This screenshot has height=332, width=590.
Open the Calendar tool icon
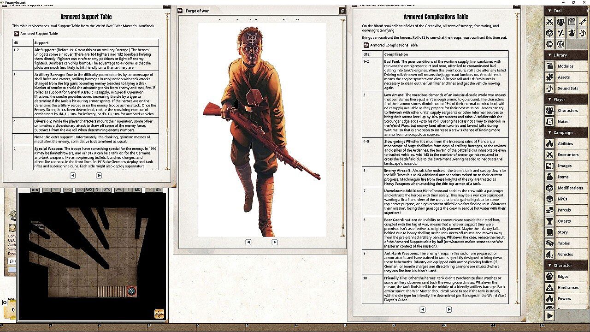point(572,22)
